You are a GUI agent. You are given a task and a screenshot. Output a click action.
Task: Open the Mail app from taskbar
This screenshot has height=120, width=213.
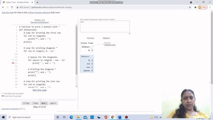(x=85, y=117)
